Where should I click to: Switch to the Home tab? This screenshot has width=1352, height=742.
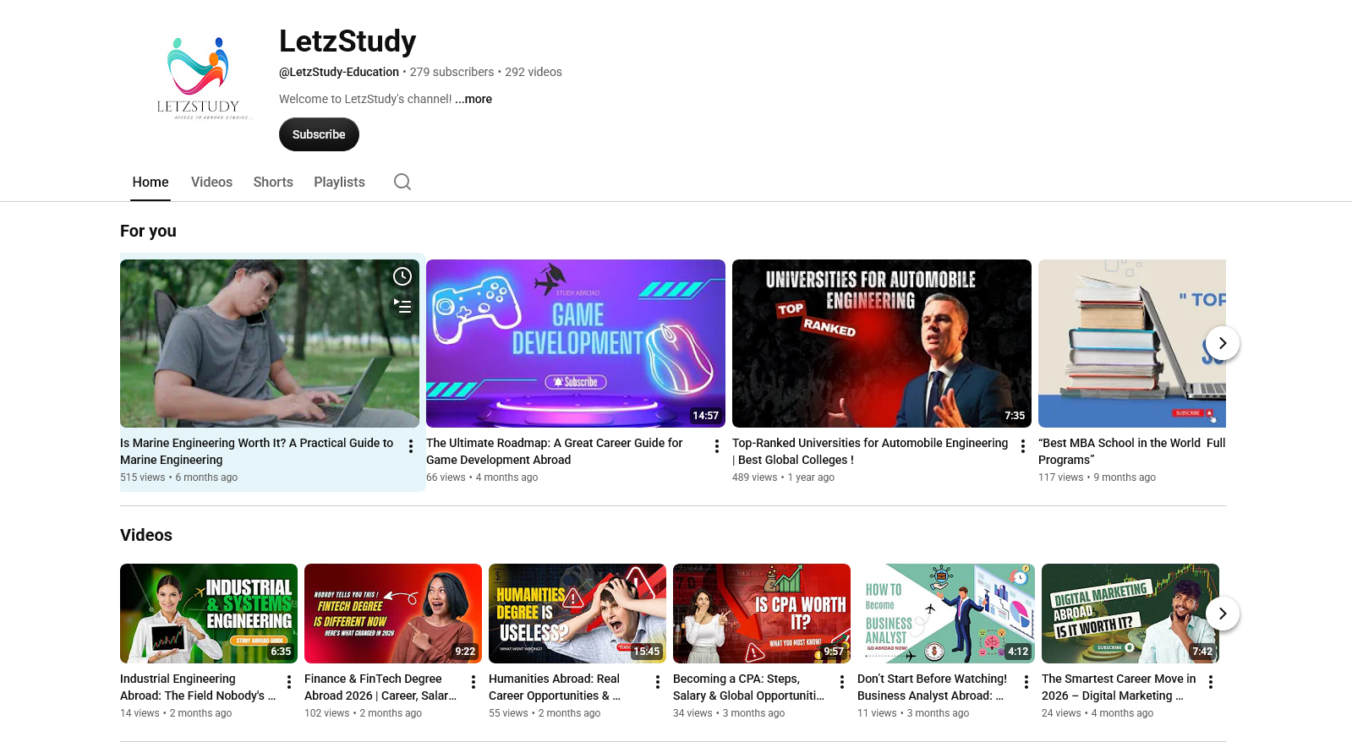tap(151, 182)
